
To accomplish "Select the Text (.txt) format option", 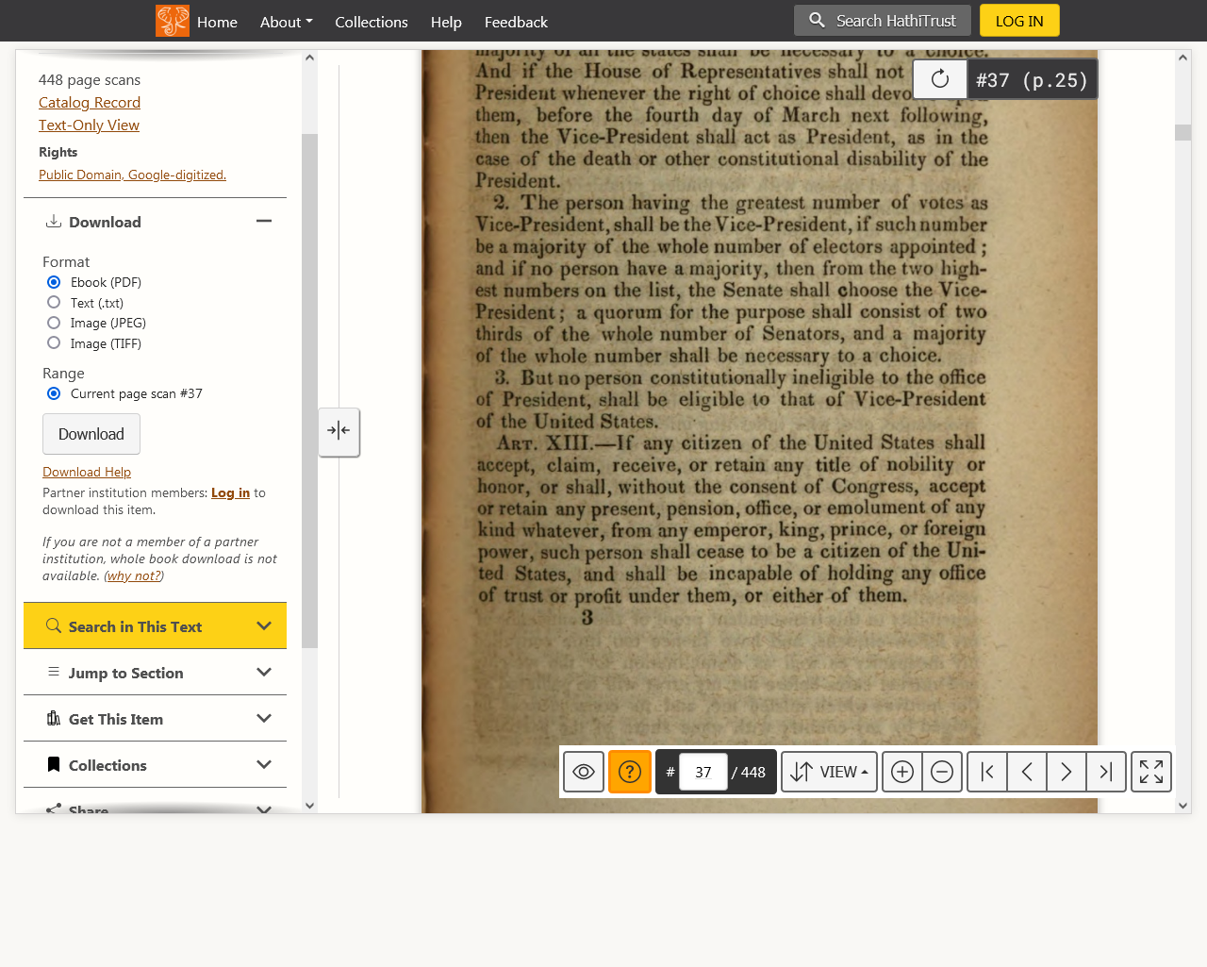I will (x=54, y=303).
